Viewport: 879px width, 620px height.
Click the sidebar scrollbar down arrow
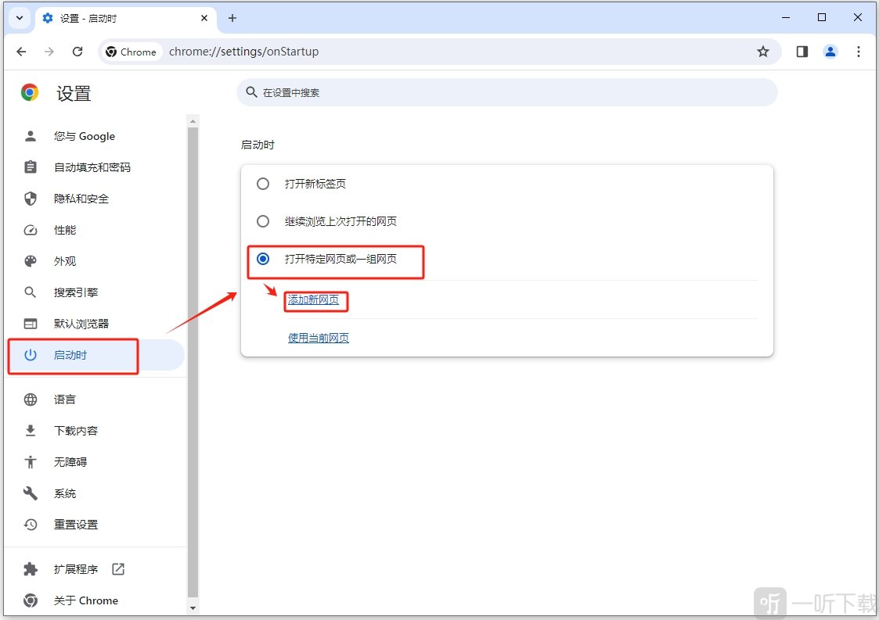193,607
